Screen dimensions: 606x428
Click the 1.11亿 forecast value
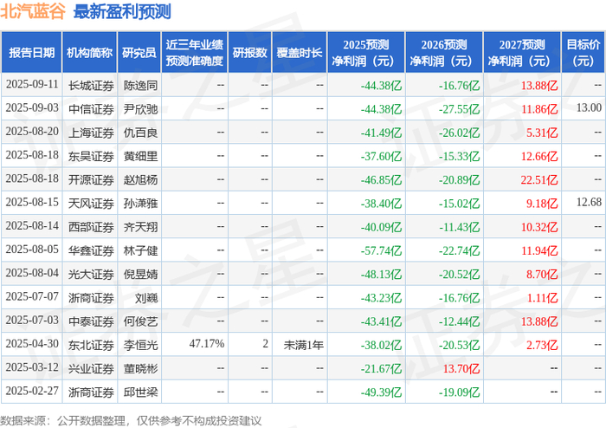542,298
